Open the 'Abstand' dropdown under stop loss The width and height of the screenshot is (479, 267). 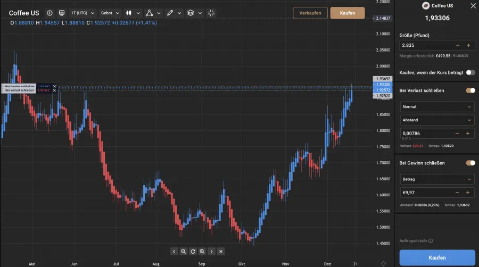pos(437,120)
